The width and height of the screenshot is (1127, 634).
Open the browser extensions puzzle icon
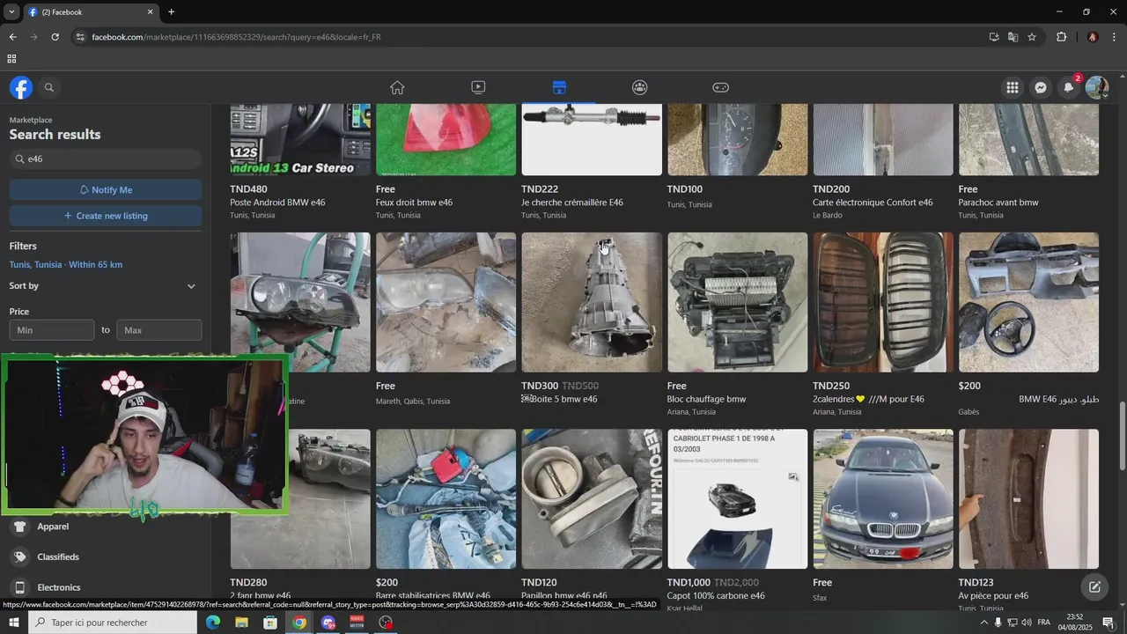click(1061, 37)
